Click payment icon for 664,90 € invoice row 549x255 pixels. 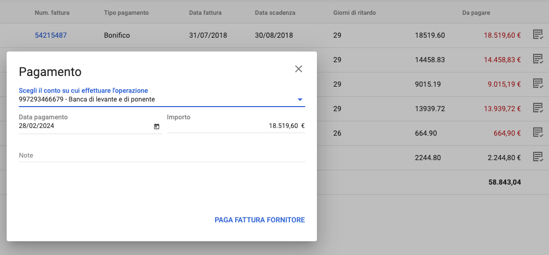pos(538,133)
